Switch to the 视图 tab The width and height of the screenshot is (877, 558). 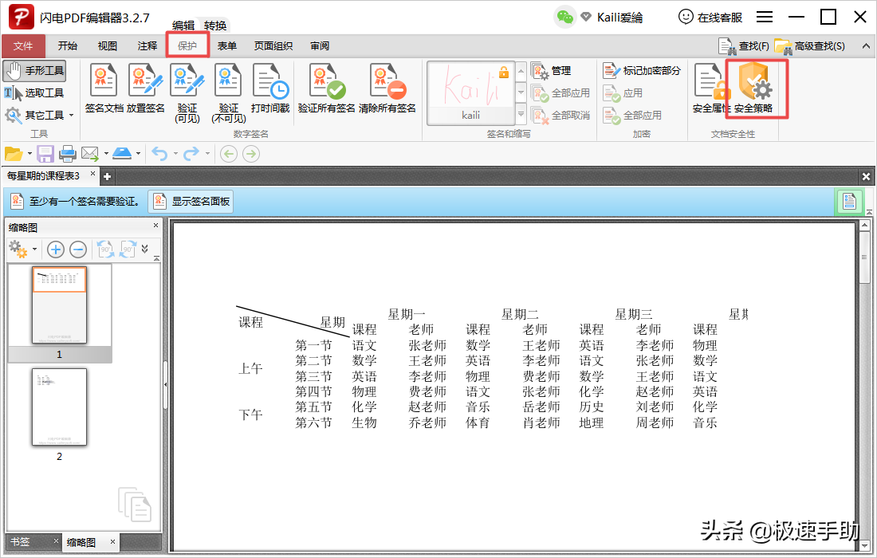pyautogui.click(x=108, y=46)
